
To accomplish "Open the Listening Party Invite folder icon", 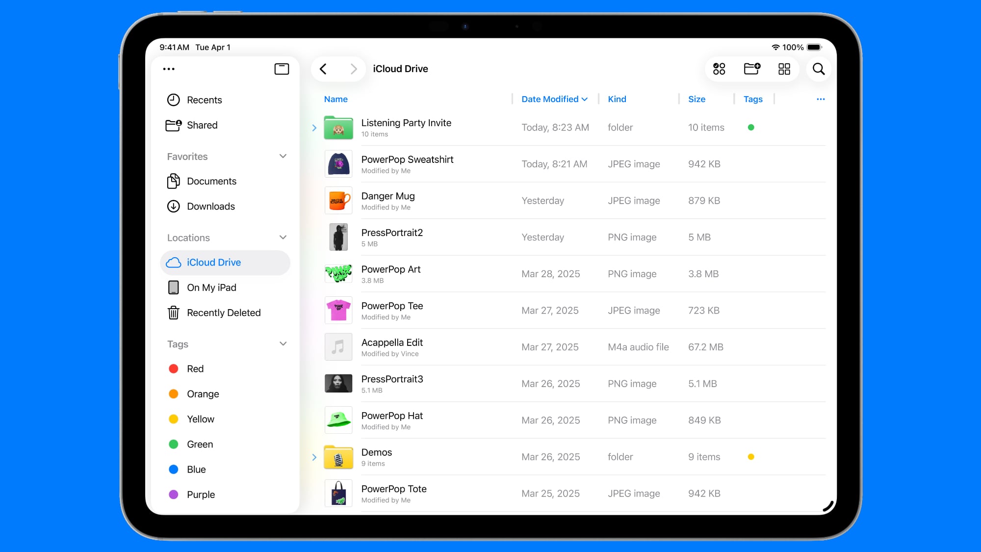I will coord(338,128).
